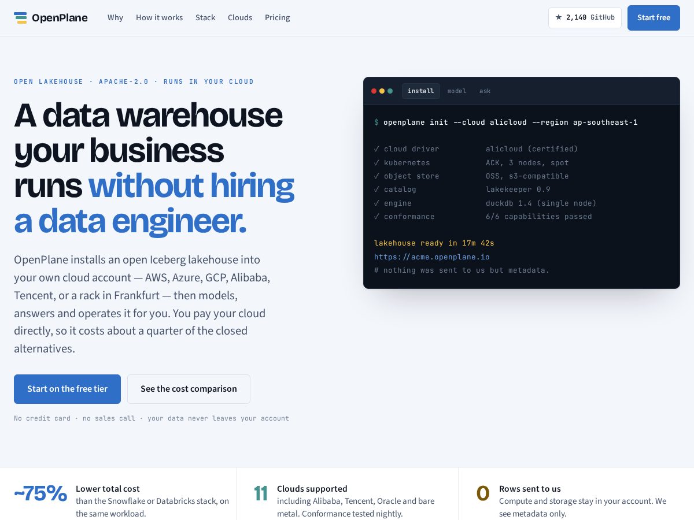This screenshot has height=520, width=694.
Task: Click the Open Lakehouse Apache-2.0 tagline
Action: 134,81
